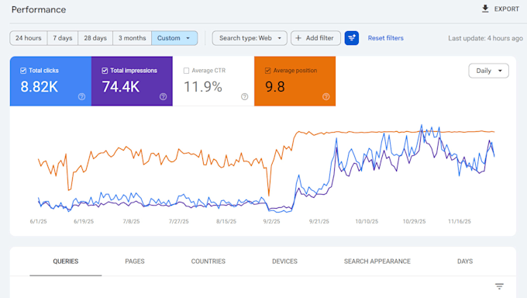Click the 11/16/25 axis label
Viewport: 527px width, 298px height.
point(460,221)
